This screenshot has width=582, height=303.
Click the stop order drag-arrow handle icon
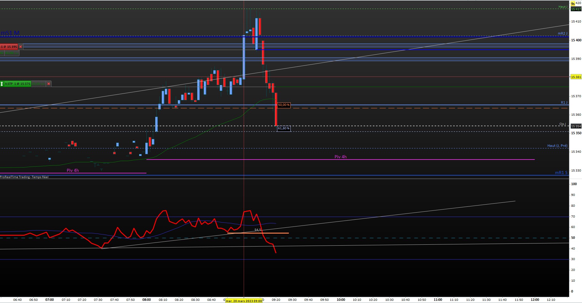[x=2, y=84]
